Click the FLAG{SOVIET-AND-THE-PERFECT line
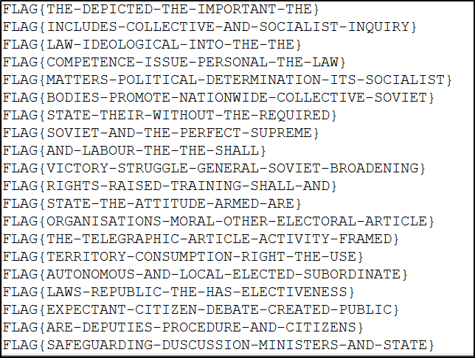The height and width of the screenshot is (358, 475). click(161, 133)
